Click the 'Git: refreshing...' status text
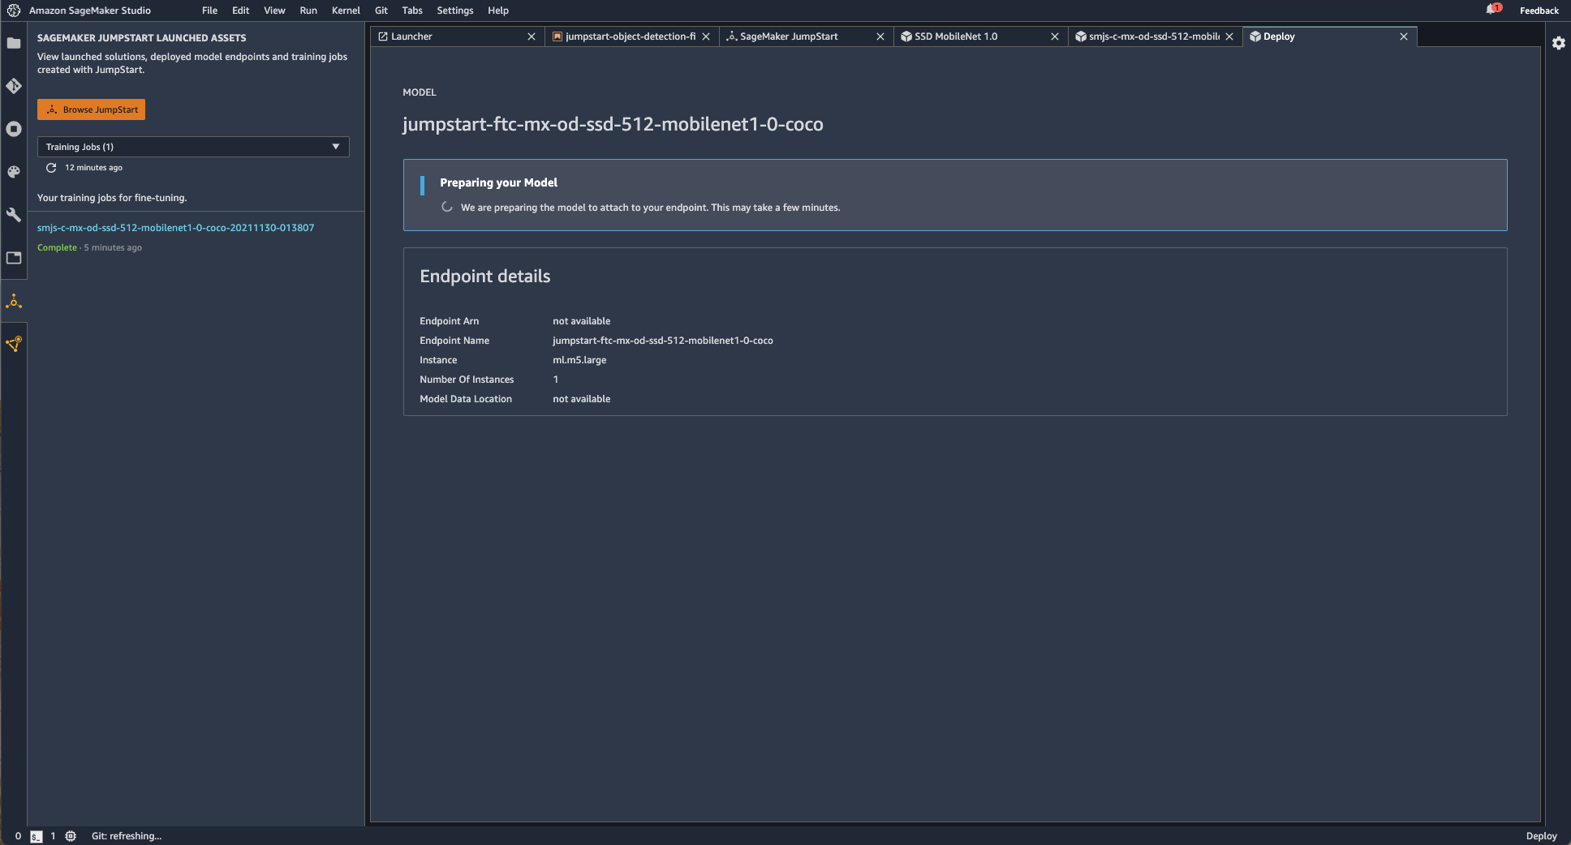Image resolution: width=1571 pixels, height=845 pixels. click(127, 836)
